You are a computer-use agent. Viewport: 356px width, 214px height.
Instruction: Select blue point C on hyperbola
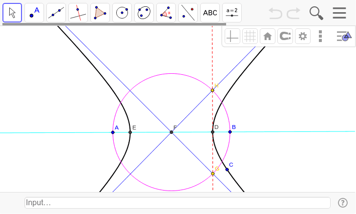point(227,170)
